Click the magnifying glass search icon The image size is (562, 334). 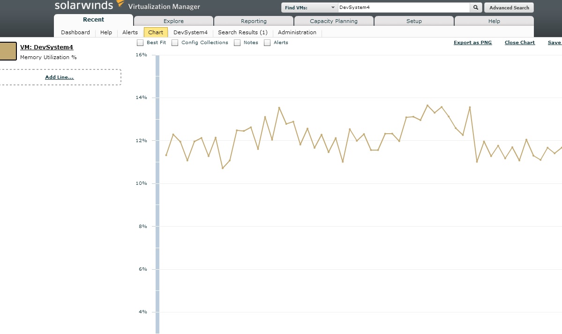point(476,8)
